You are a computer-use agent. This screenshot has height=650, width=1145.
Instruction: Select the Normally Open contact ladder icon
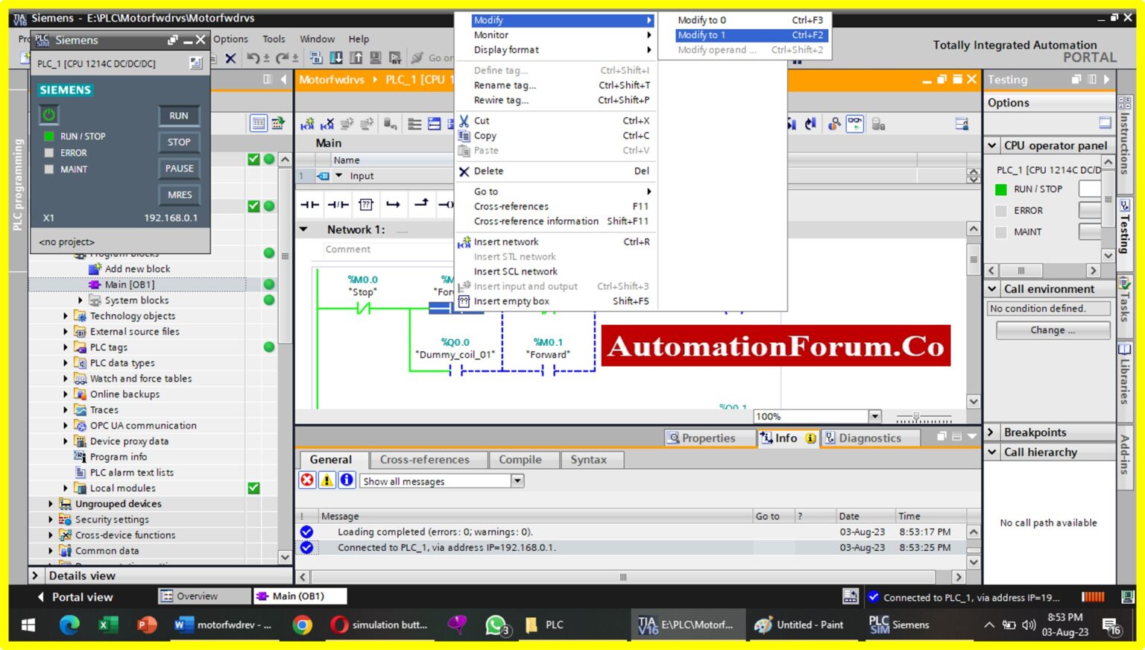click(309, 204)
